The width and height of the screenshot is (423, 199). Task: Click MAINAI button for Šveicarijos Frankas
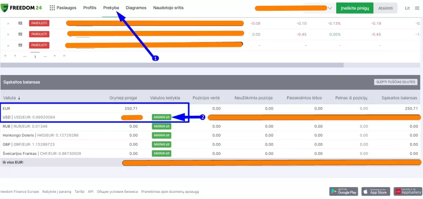point(162,153)
